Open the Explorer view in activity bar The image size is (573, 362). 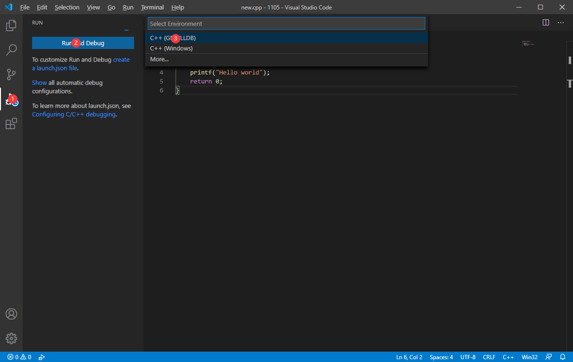coord(11,25)
